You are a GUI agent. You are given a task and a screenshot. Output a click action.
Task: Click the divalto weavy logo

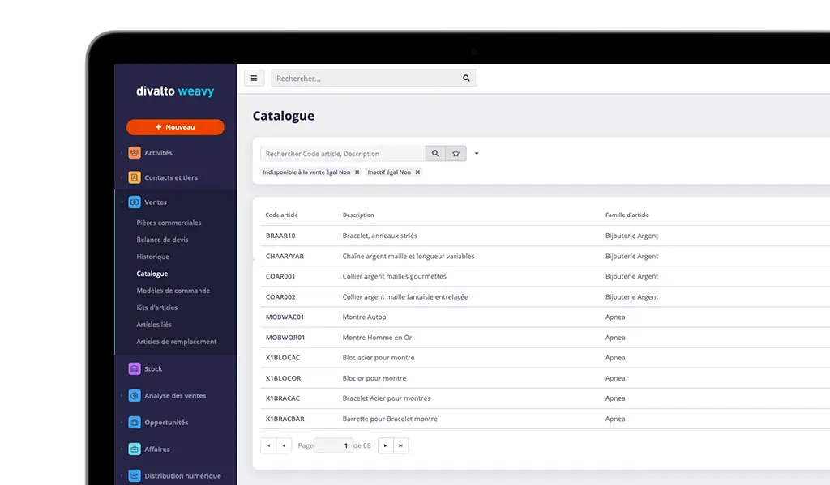click(175, 91)
